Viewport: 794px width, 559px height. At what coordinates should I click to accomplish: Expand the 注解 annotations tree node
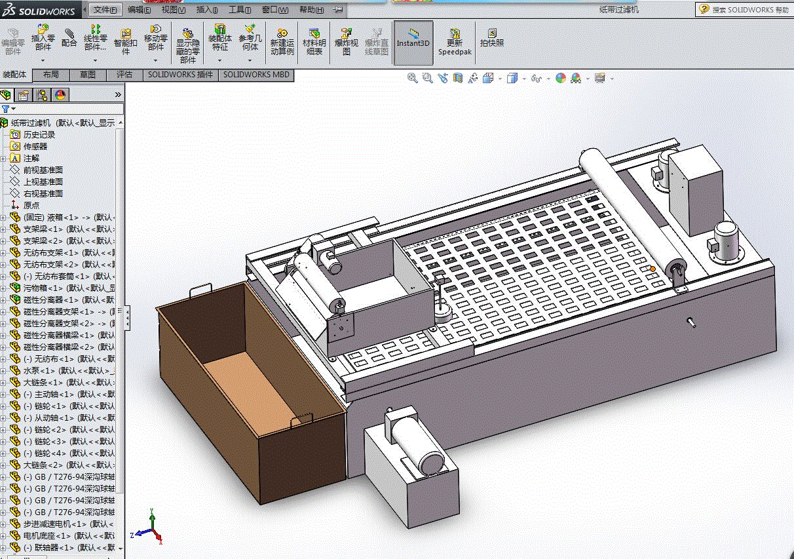point(4,159)
